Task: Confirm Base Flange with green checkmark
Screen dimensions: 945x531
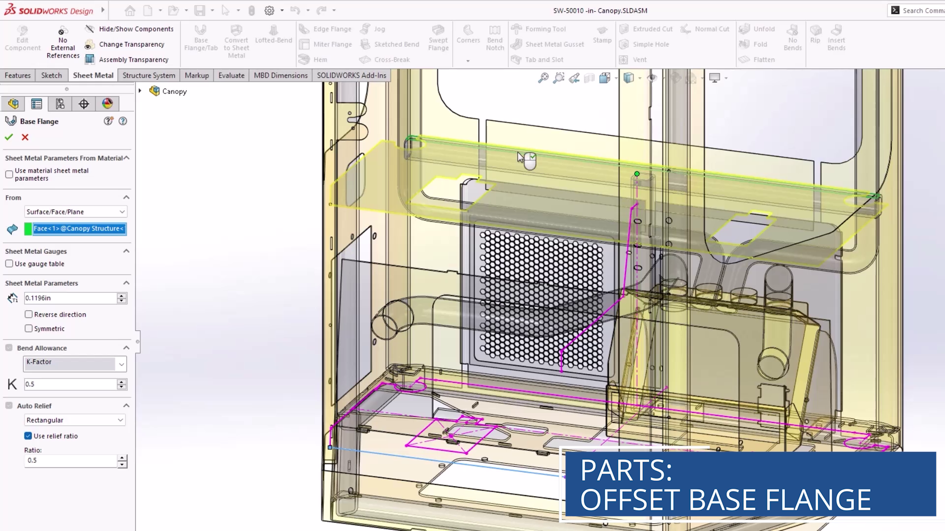Action: [x=8, y=137]
